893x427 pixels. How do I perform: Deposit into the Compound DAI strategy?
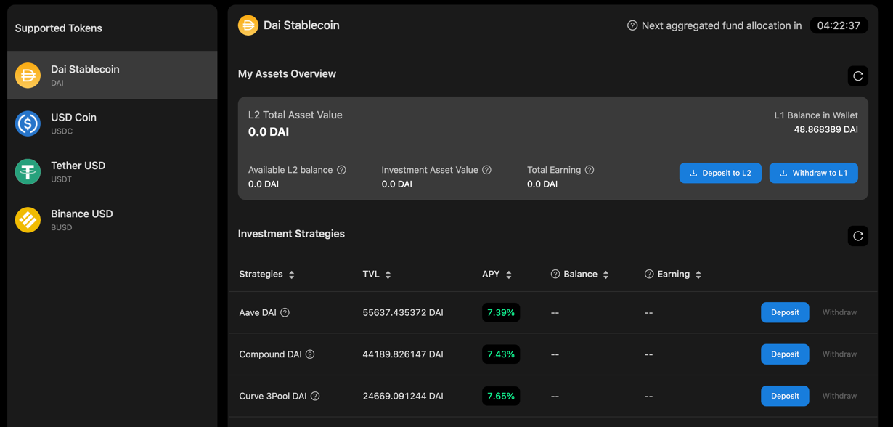(x=785, y=354)
